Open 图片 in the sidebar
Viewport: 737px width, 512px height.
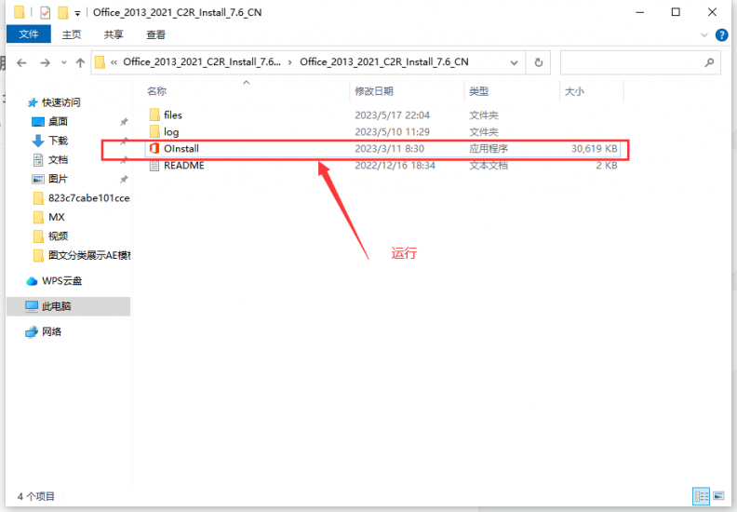pyautogui.click(x=58, y=179)
